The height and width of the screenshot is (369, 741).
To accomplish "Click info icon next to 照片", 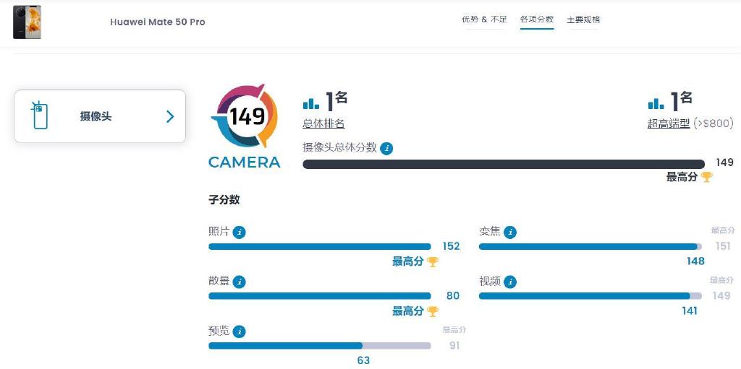I will [239, 232].
